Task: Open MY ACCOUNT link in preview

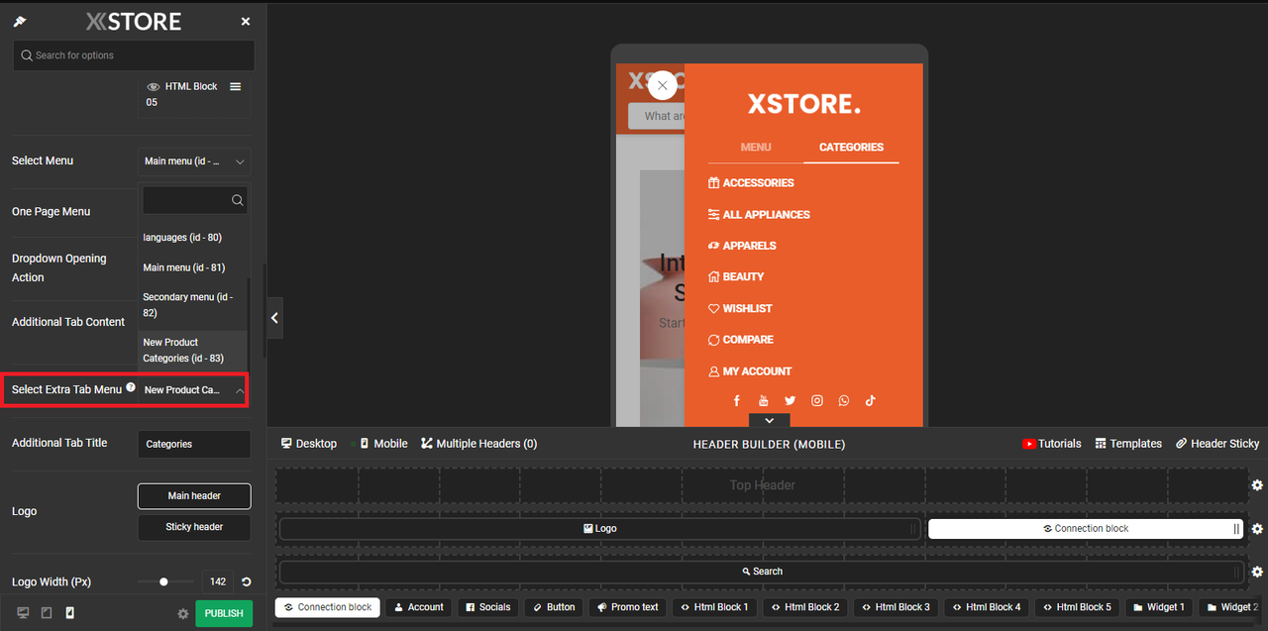Action: point(750,371)
